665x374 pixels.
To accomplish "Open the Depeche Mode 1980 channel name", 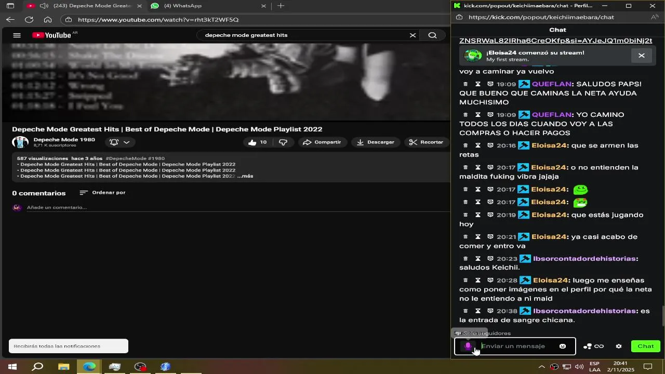I will (64, 140).
